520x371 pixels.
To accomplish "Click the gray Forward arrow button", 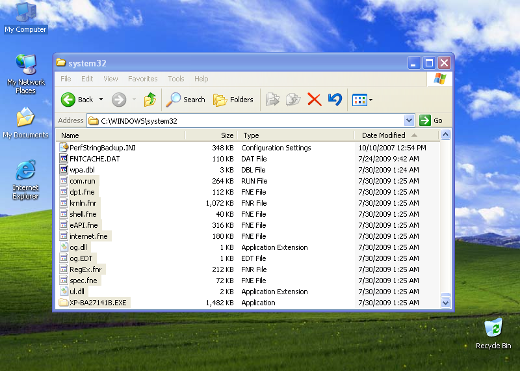I will [x=119, y=100].
